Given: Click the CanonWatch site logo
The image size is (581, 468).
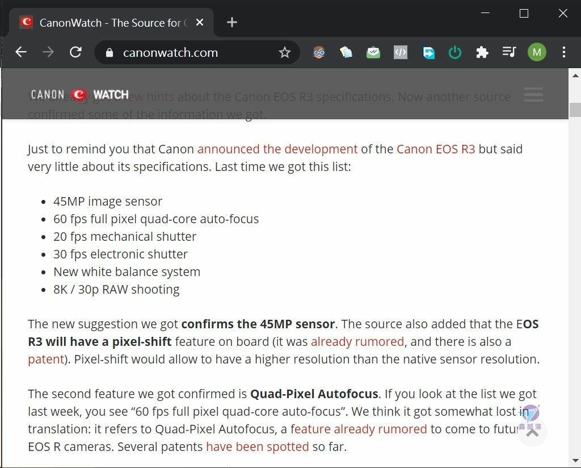Looking at the screenshot, I should point(79,95).
